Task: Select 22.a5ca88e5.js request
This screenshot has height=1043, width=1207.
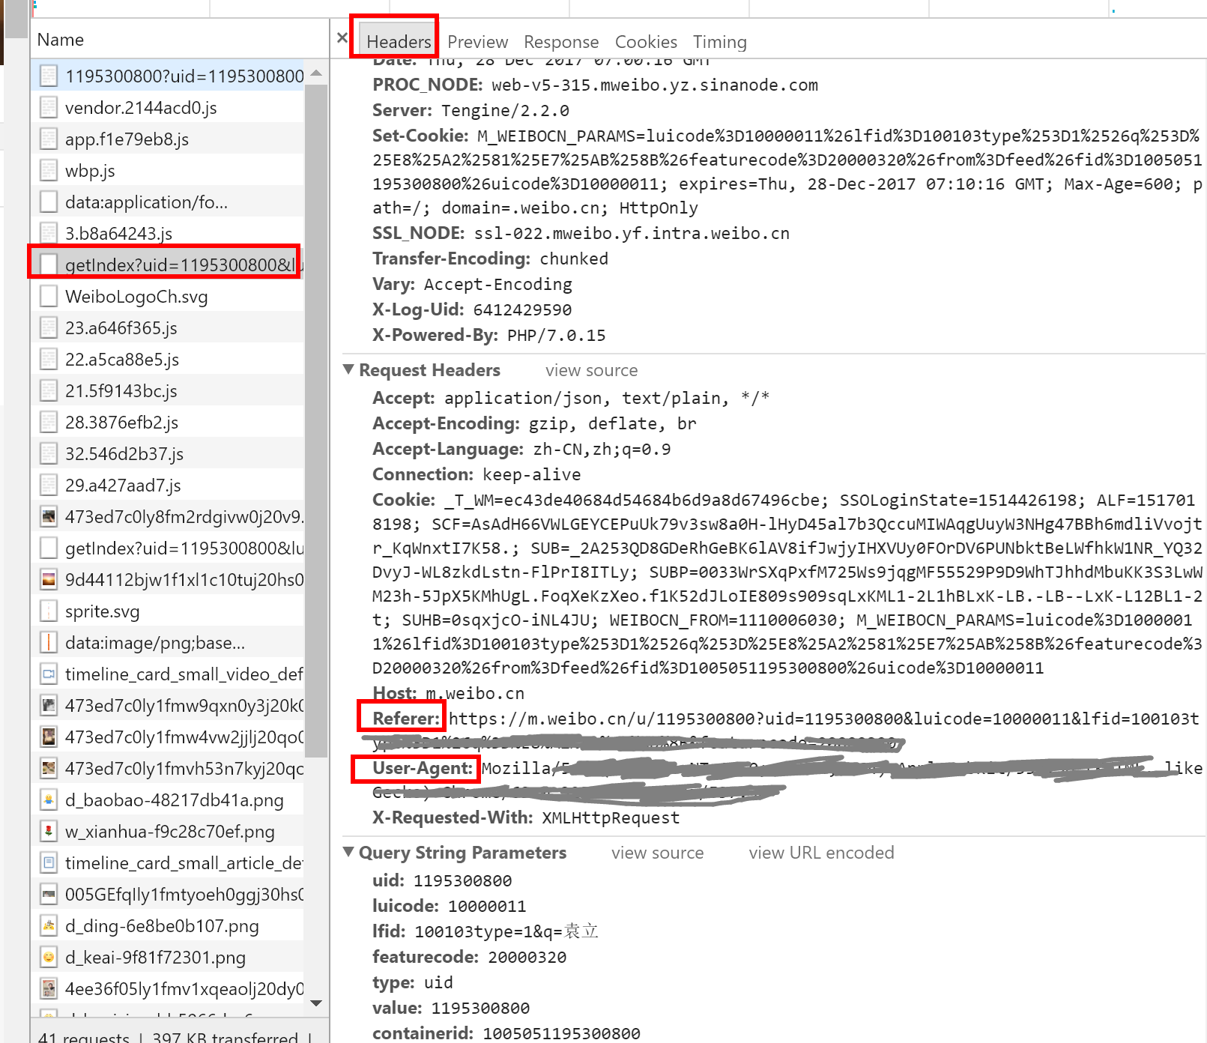Action: point(168,360)
